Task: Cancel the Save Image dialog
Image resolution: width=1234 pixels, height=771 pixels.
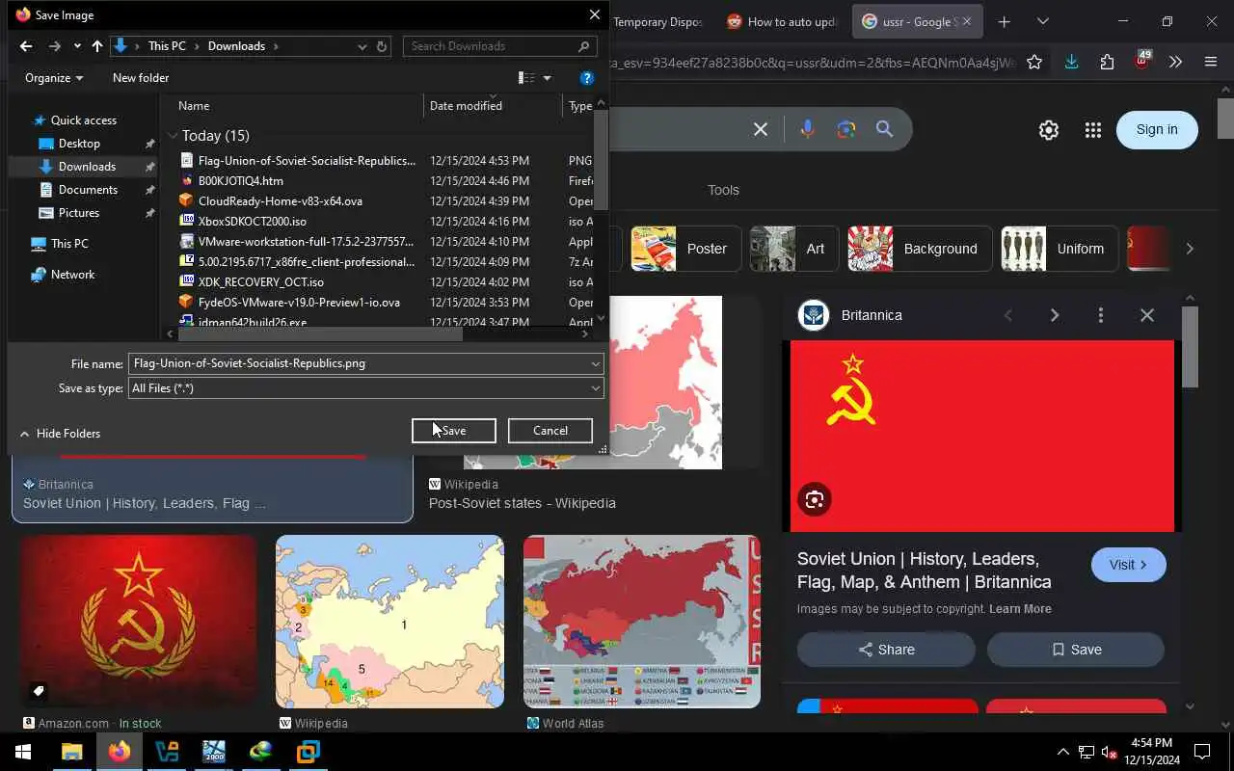Action: click(x=550, y=431)
